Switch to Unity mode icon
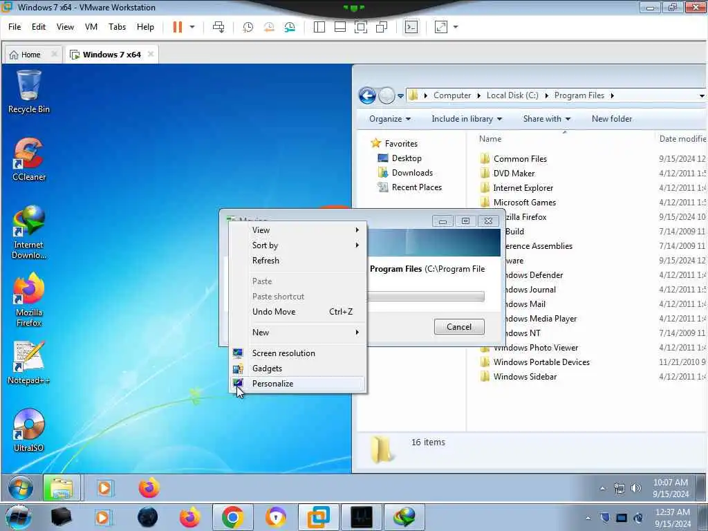 click(382, 27)
